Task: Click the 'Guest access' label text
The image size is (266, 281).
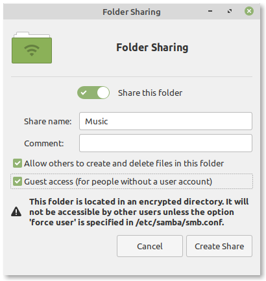Action: pos(118,182)
